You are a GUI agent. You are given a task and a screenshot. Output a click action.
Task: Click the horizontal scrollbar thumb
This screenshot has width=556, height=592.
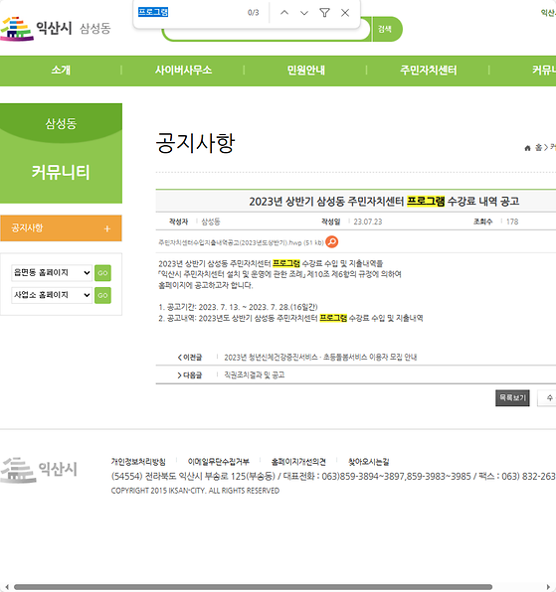tap(253, 587)
